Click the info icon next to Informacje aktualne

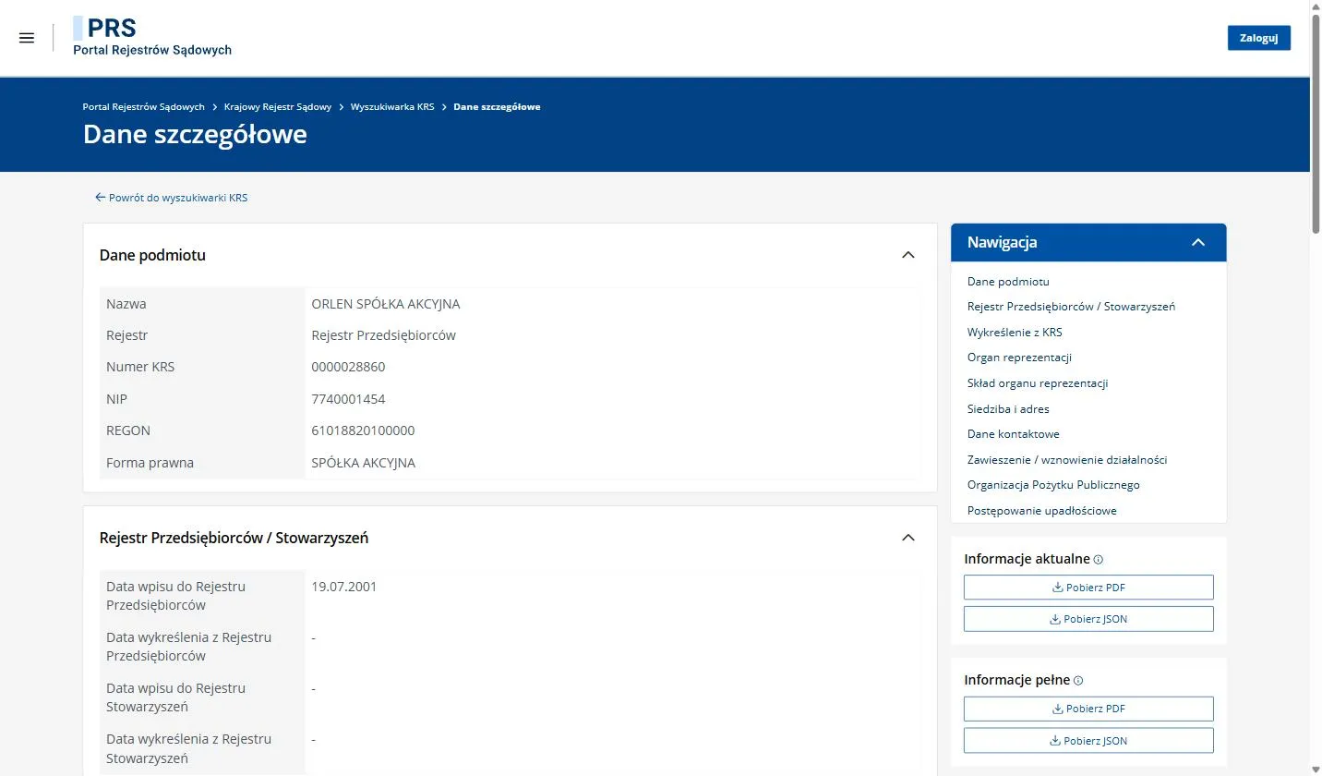point(1099,560)
